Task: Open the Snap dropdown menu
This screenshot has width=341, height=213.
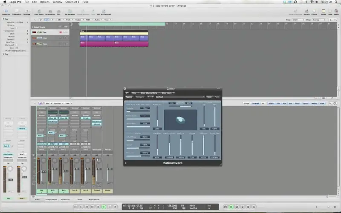Action: coord(298,20)
